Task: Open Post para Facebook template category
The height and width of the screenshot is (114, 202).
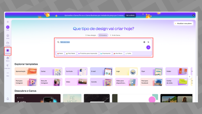Action: point(151,82)
